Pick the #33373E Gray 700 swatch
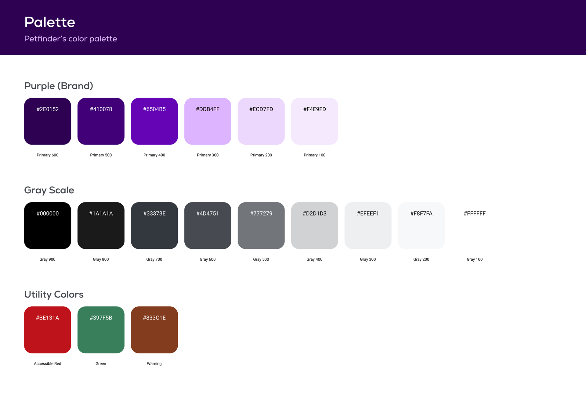 coord(154,226)
